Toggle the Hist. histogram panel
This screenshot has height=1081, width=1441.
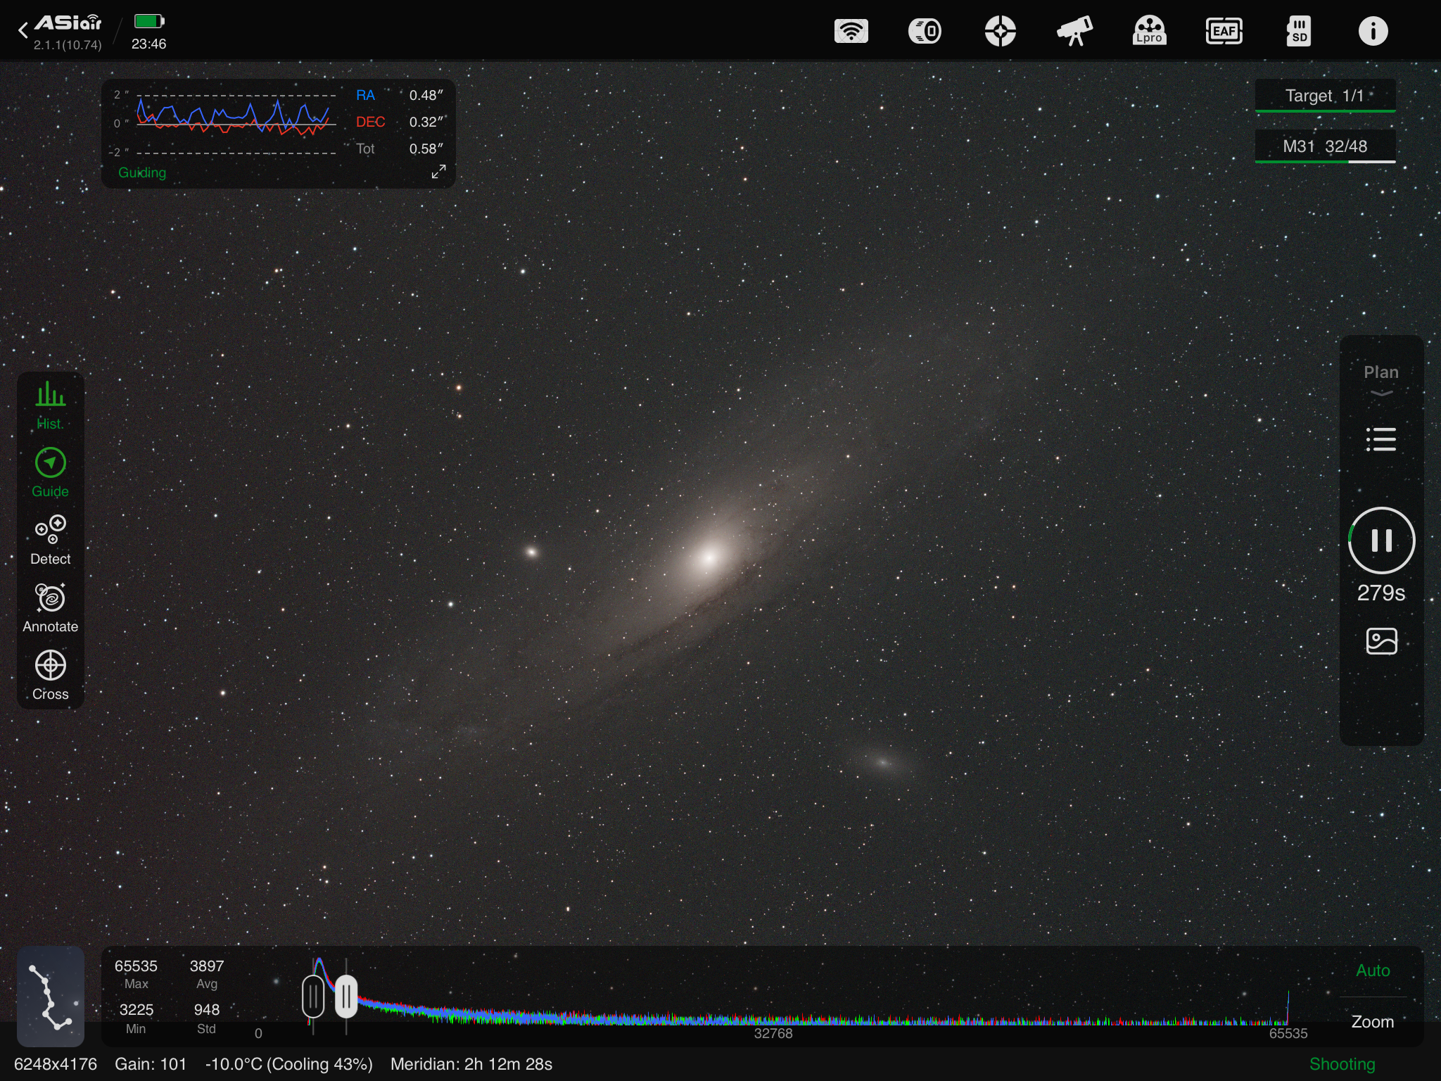click(x=50, y=405)
